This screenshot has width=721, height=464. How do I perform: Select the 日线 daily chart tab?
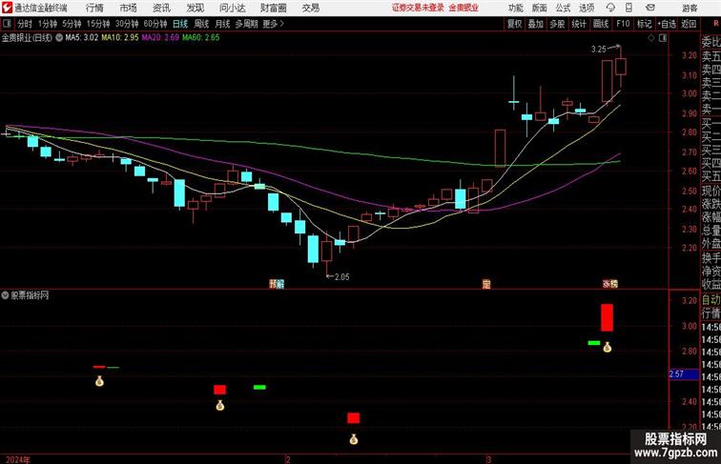tap(180, 24)
